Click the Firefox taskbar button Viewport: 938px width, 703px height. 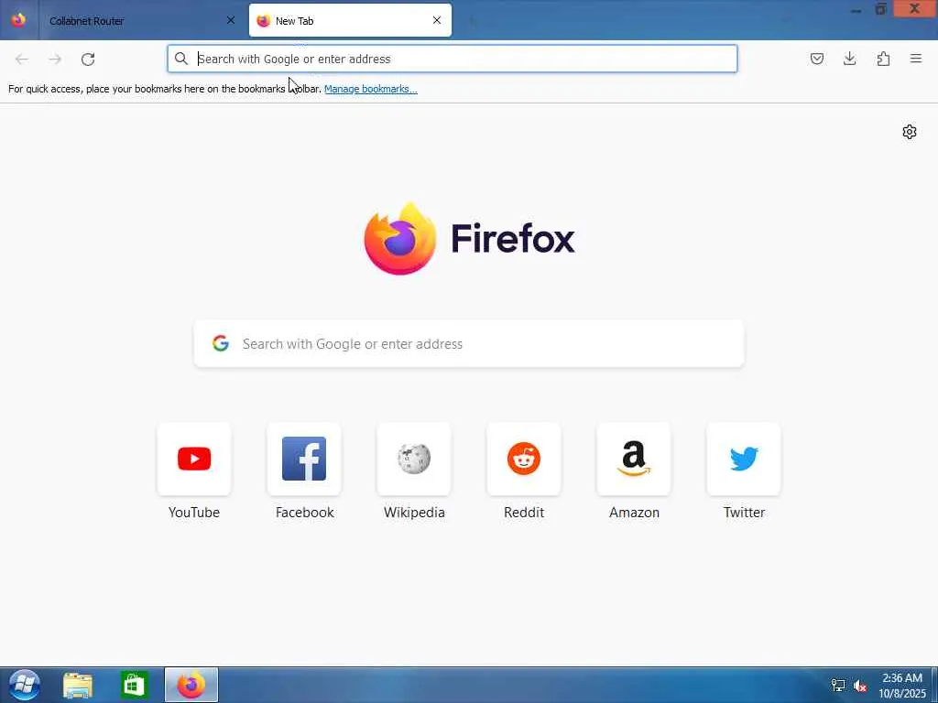[191, 685]
